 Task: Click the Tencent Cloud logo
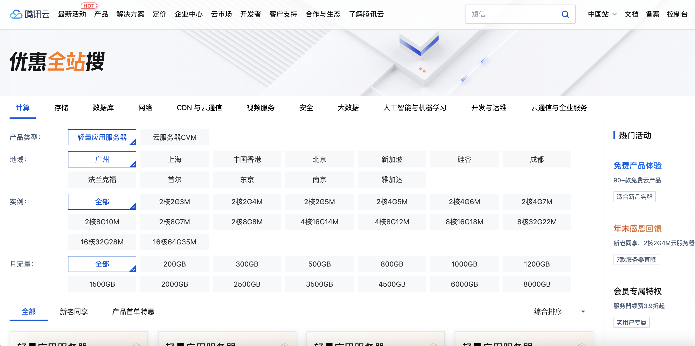coord(30,14)
